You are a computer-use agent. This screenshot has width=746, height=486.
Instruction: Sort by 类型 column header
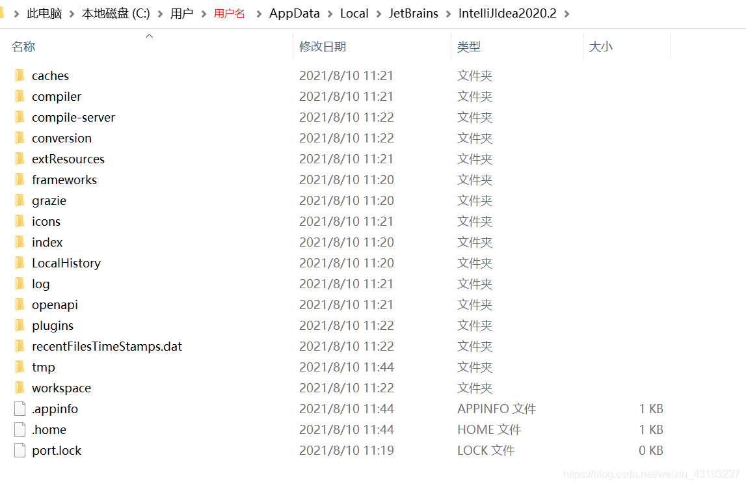(469, 47)
